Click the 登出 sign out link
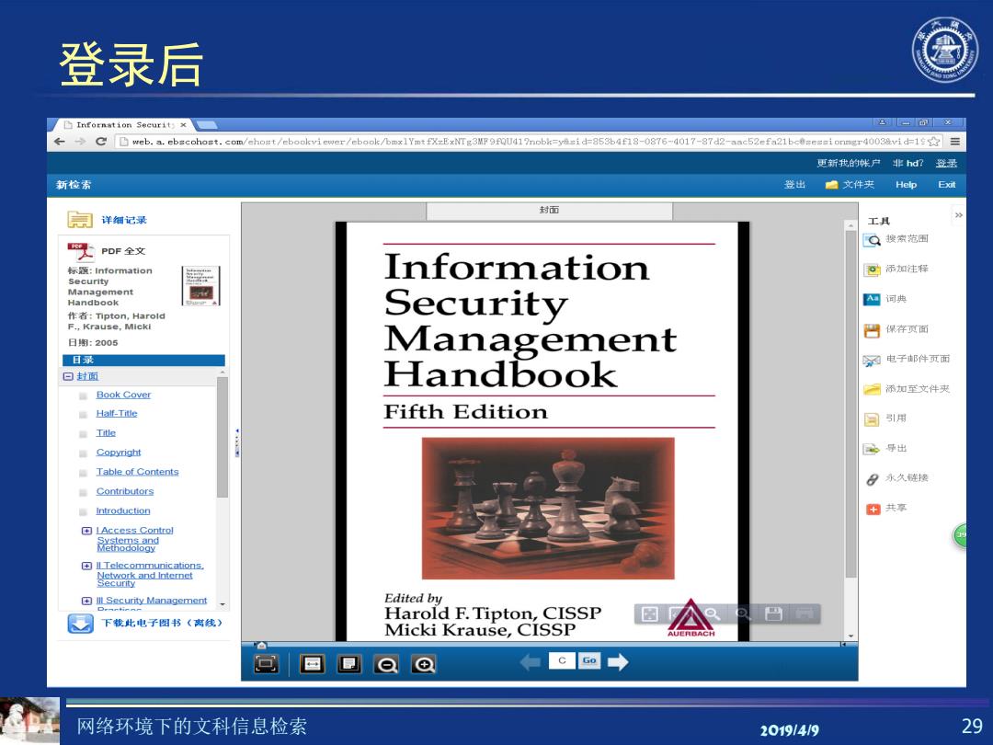The width and height of the screenshot is (993, 745). pyautogui.click(x=794, y=185)
